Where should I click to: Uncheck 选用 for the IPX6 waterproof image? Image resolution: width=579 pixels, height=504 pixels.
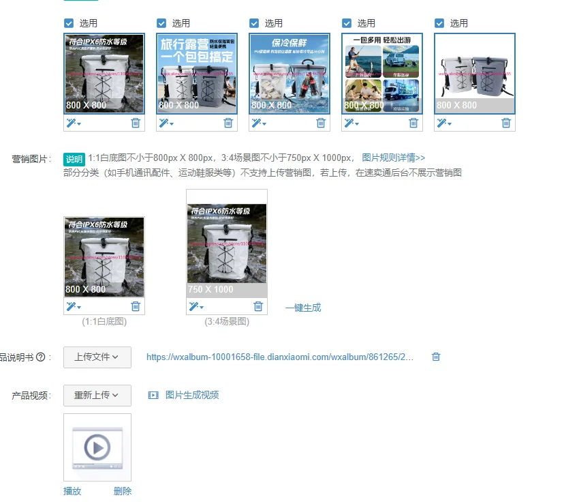click(x=69, y=23)
